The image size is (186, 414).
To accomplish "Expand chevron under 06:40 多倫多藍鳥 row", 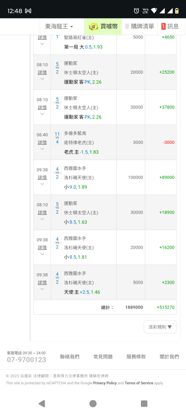I will [x=42, y=149].
